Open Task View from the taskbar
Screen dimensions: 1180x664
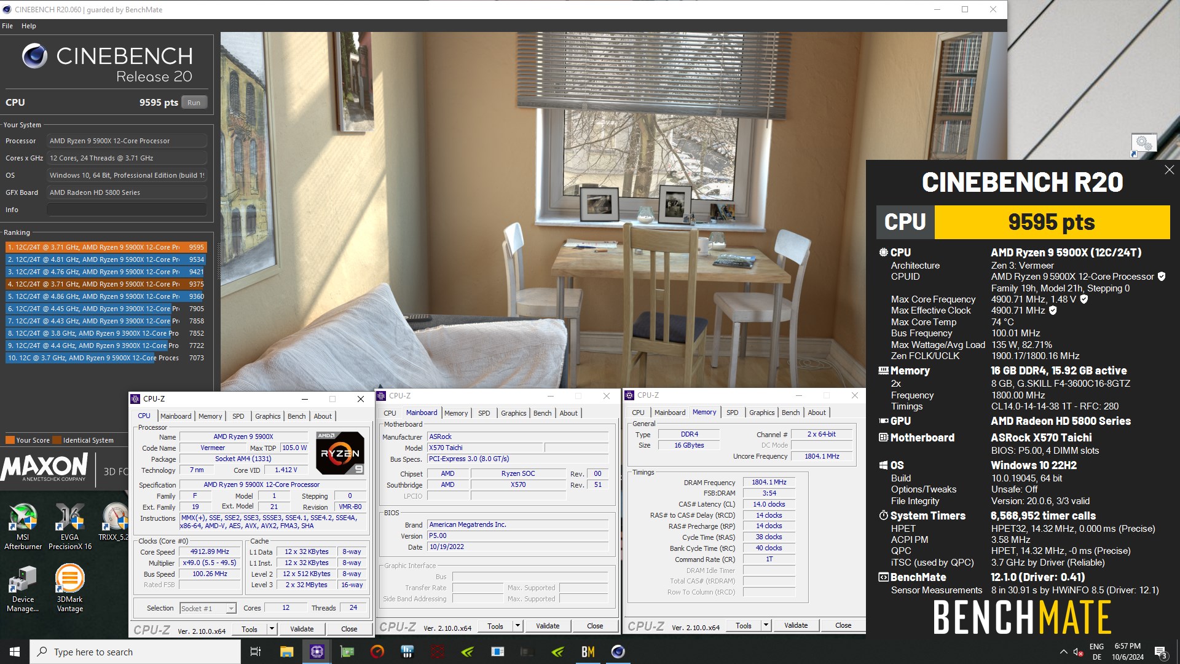click(x=256, y=652)
